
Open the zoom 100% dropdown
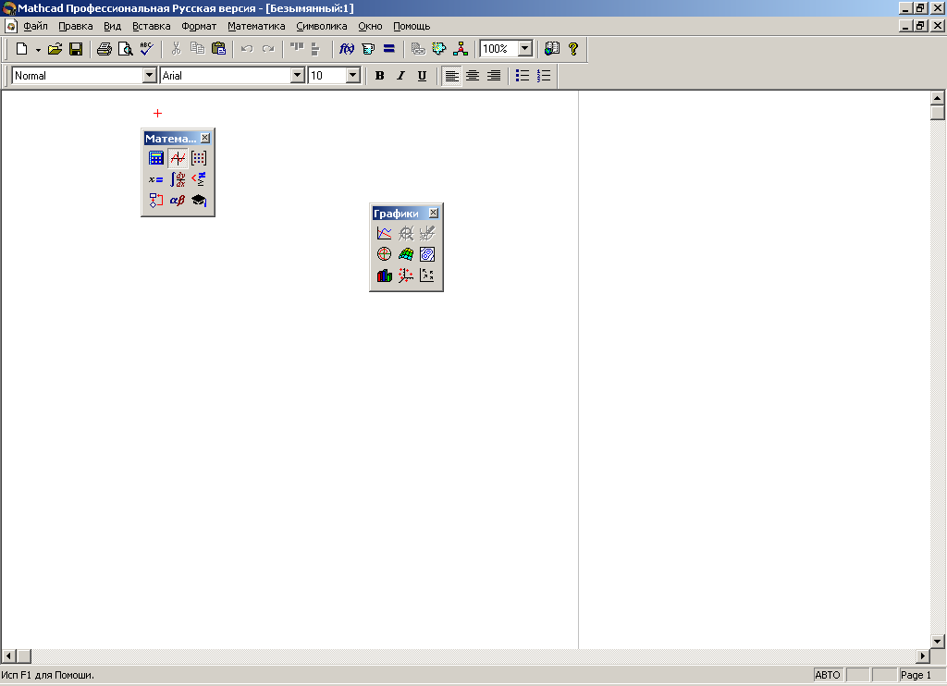[525, 49]
